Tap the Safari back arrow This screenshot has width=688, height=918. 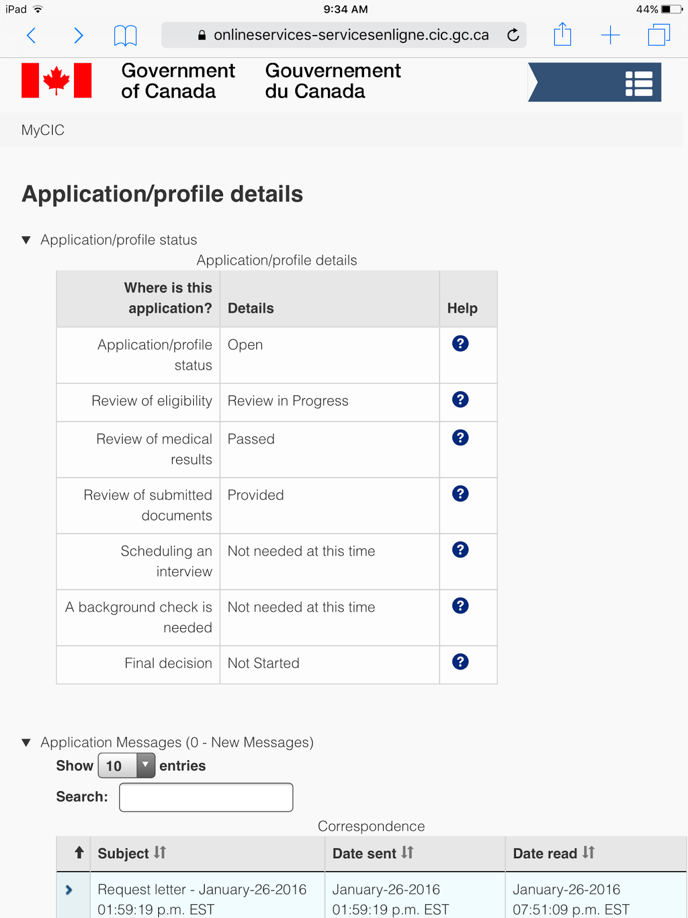[32, 36]
